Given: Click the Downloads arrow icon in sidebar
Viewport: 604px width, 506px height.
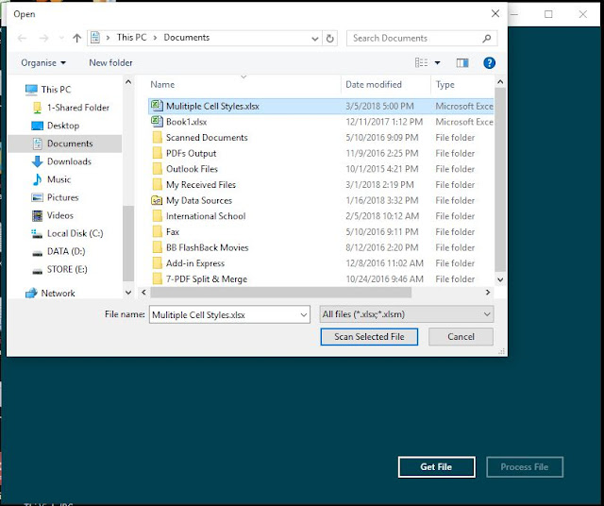Looking at the screenshot, I should 38,161.
